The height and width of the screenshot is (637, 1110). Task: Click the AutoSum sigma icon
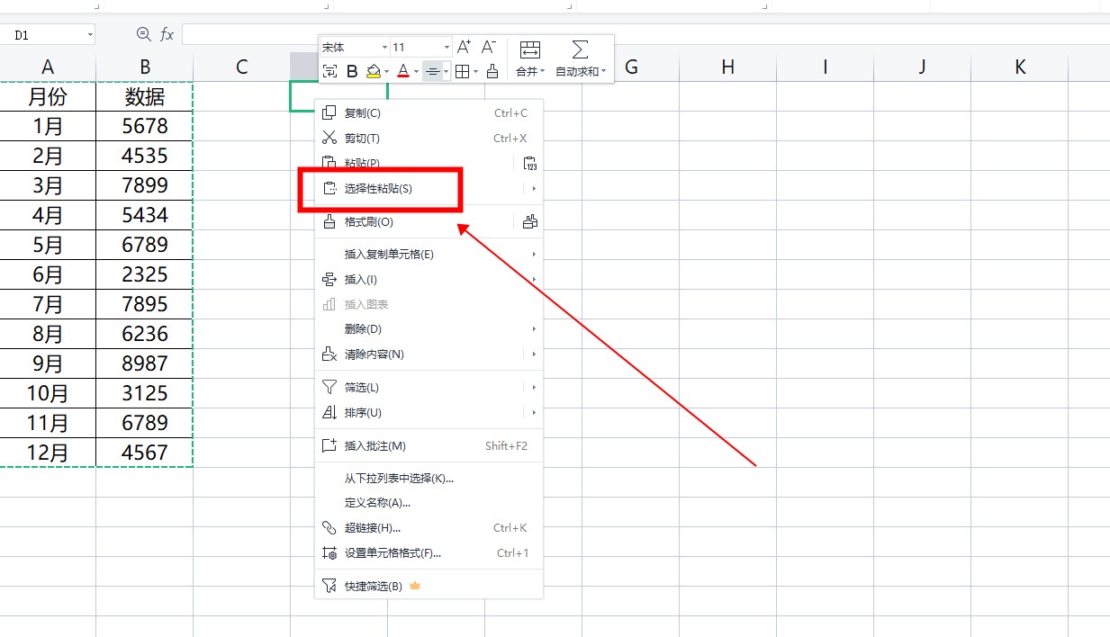coord(581,49)
